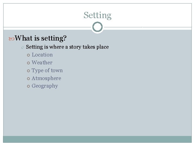Click the word "story" in the definition line
Image resolution: width=195 pixels, height=146 pixels.
coord(75,47)
